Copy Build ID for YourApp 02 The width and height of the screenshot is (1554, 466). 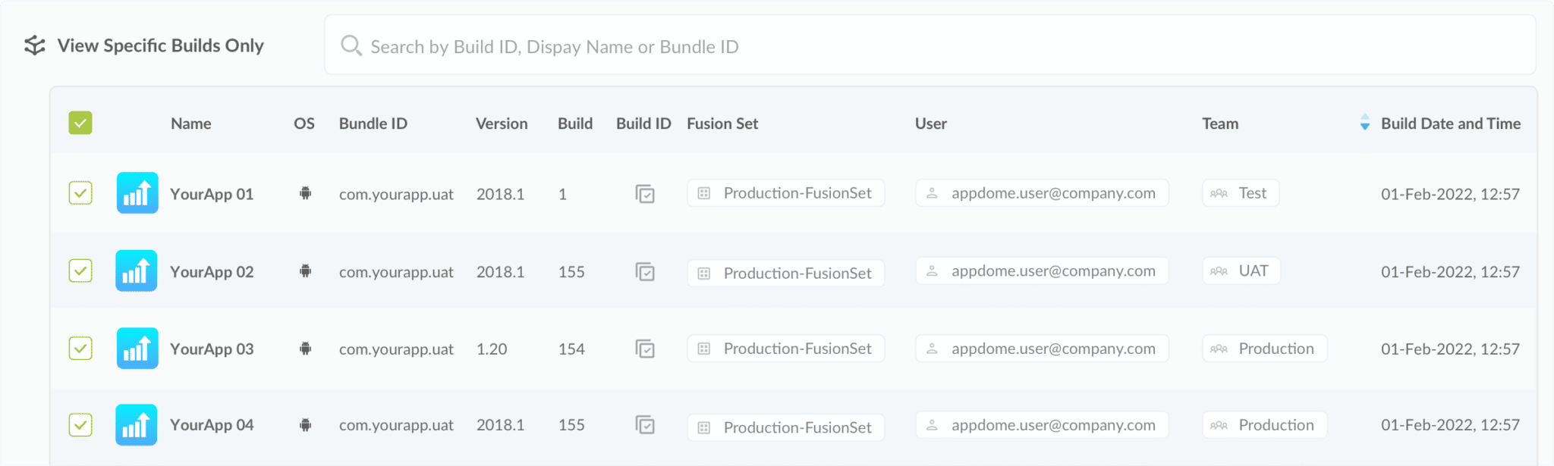(x=644, y=272)
